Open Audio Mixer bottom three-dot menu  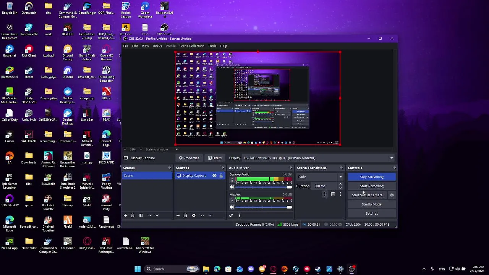(240, 215)
